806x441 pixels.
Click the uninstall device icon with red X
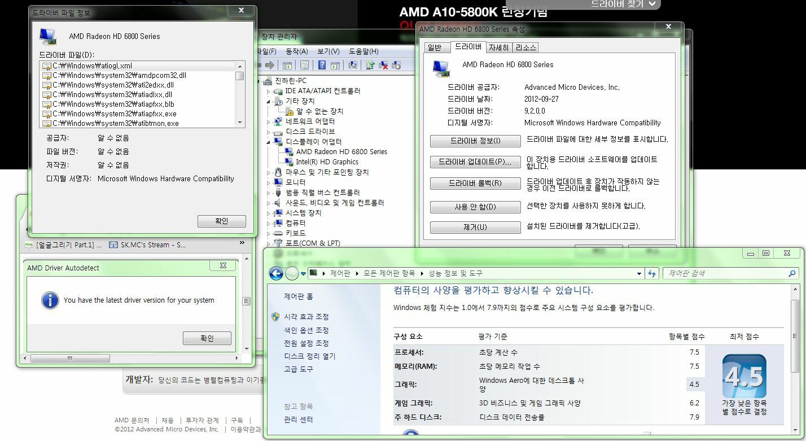point(383,65)
